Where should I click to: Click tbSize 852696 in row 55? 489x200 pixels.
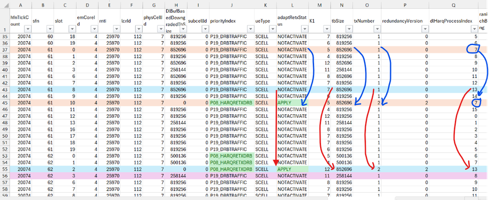tap(342, 169)
